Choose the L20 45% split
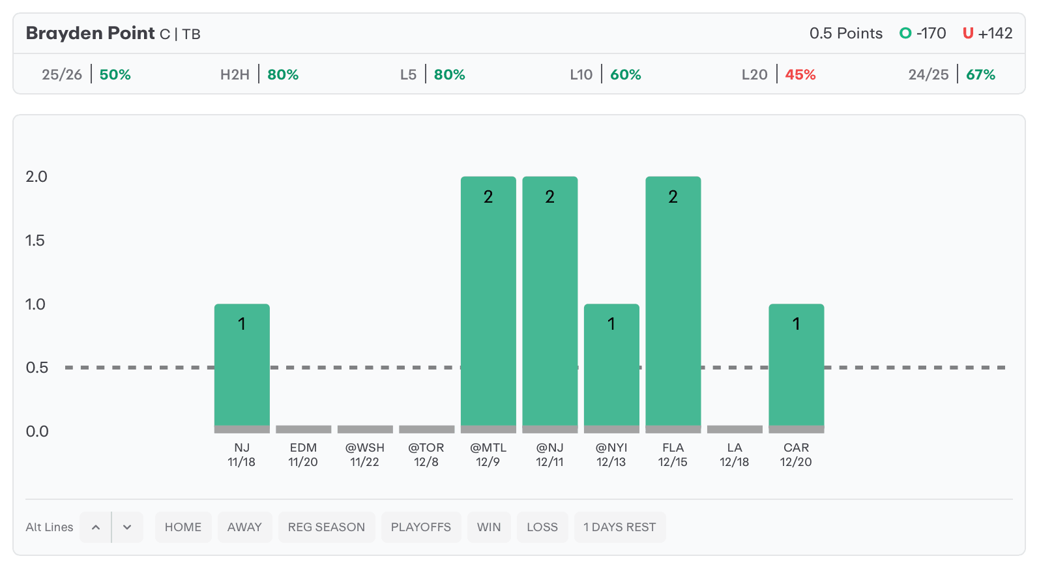The height and width of the screenshot is (567, 1039). [778, 74]
